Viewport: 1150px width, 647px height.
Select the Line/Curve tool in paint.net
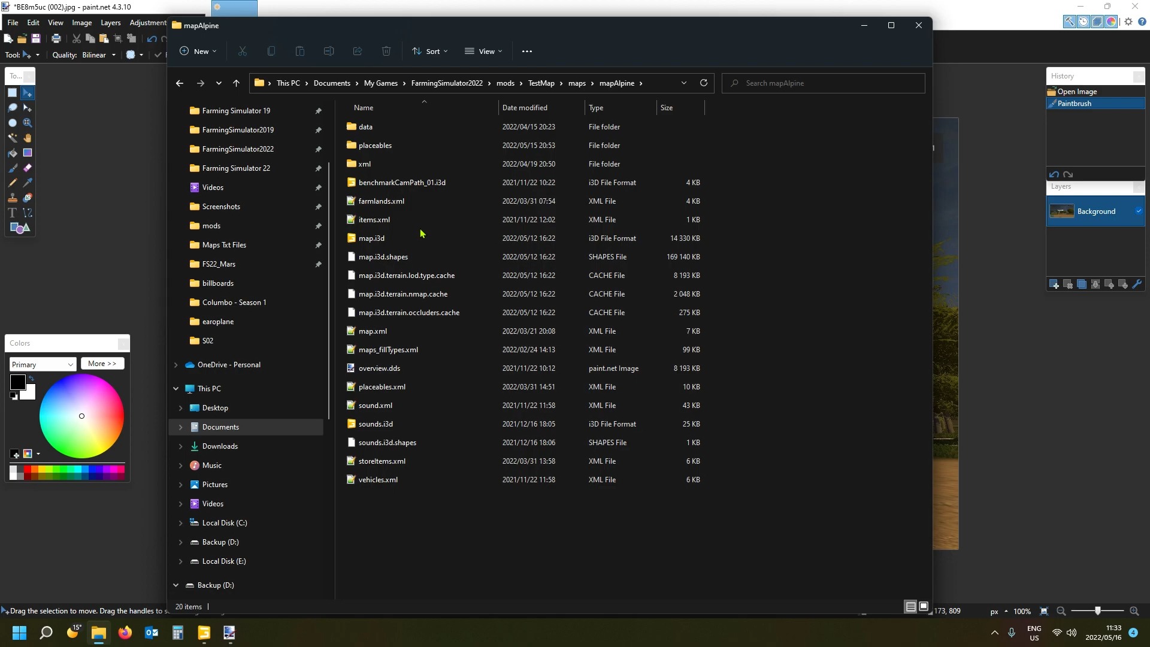click(27, 213)
